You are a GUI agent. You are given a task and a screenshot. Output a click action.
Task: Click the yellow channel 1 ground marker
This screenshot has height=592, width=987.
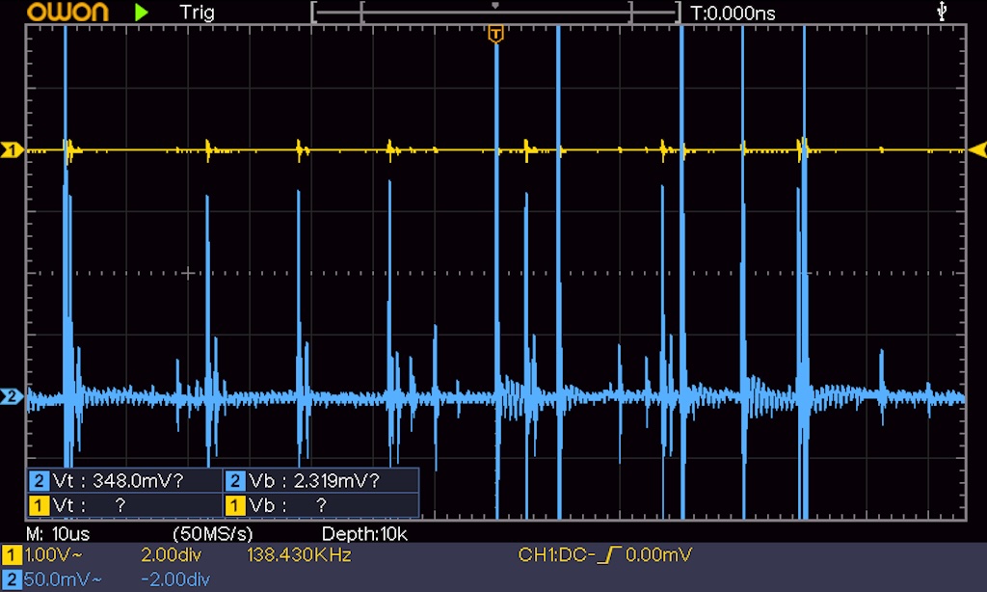[x=12, y=149]
